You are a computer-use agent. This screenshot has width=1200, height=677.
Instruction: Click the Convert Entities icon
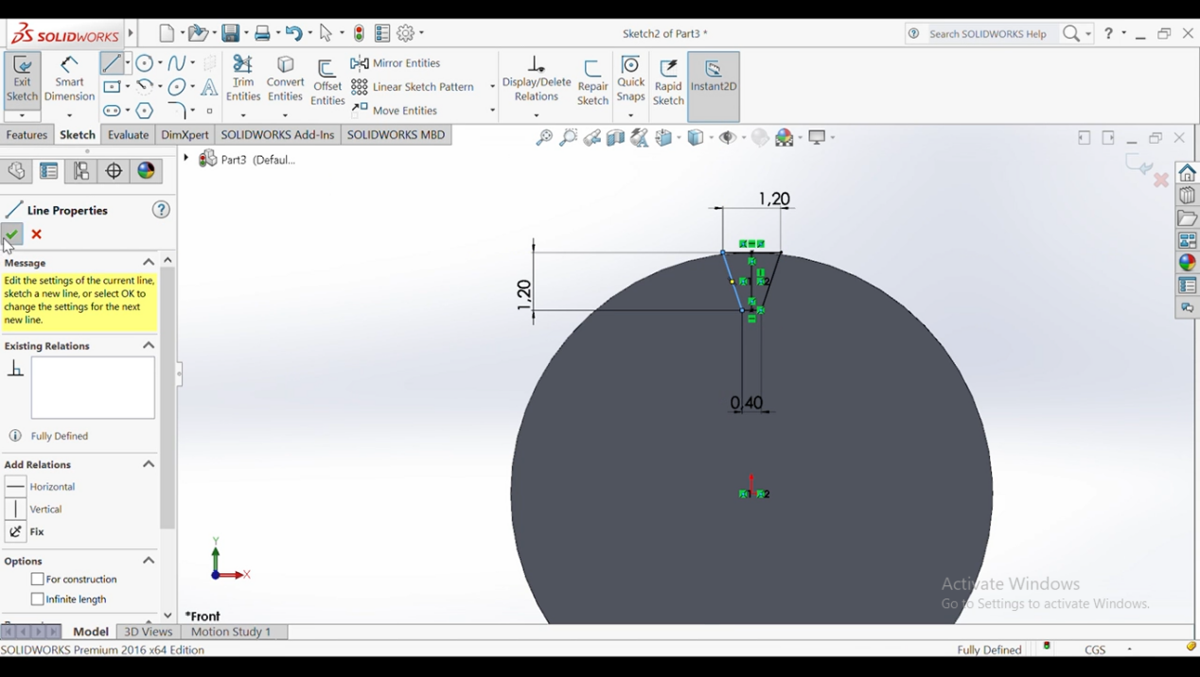pyautogui.click(x=285, y=80)
